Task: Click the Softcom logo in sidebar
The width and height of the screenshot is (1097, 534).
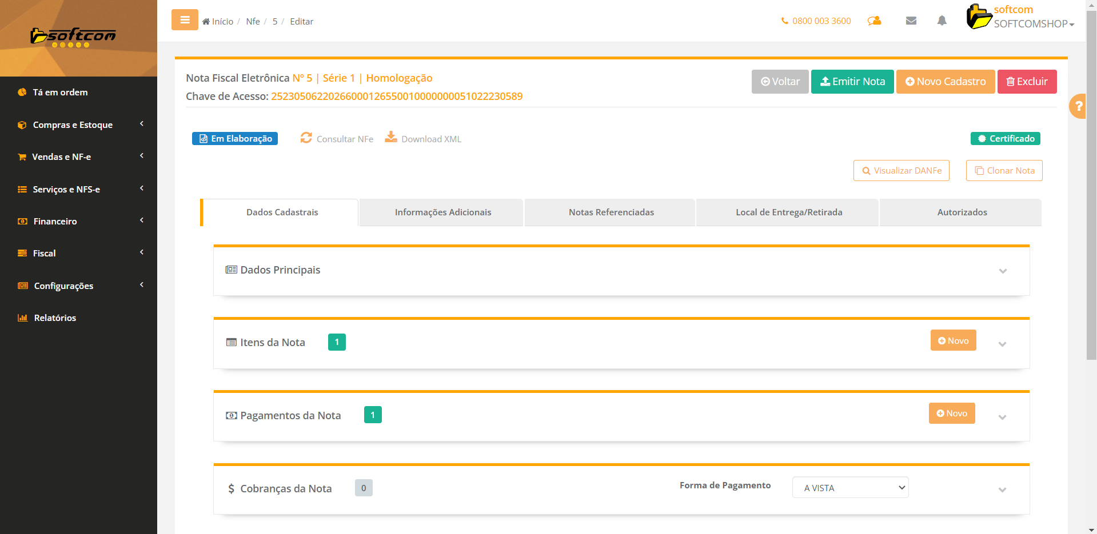Action: [x=73, y=37]
